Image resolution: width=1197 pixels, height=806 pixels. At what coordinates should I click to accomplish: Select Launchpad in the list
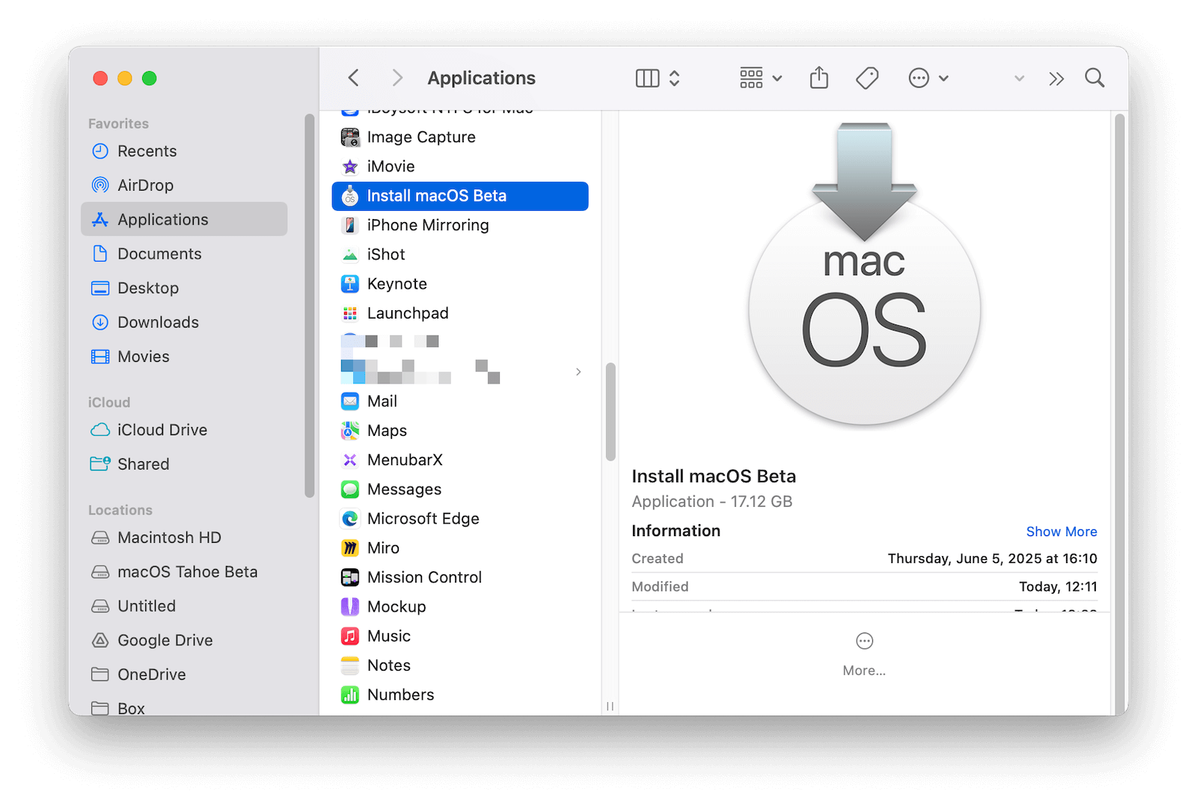point(460,313)
